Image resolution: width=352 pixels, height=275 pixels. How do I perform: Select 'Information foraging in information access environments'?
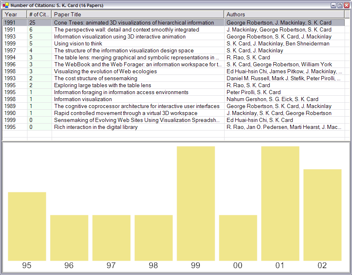[x=121, y=92]
